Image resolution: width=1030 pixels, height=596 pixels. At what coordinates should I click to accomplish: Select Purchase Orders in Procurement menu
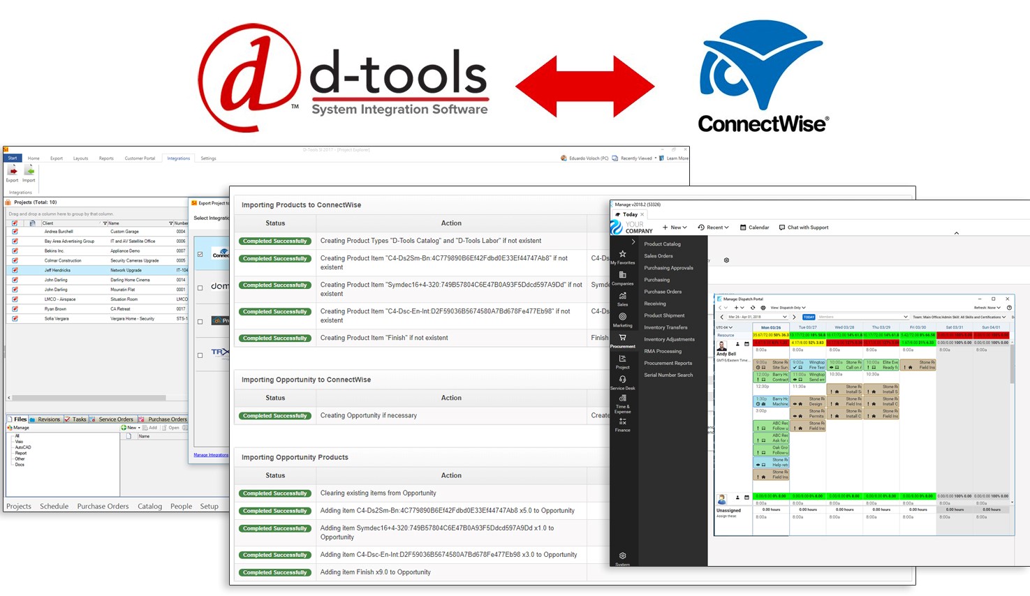663,292
